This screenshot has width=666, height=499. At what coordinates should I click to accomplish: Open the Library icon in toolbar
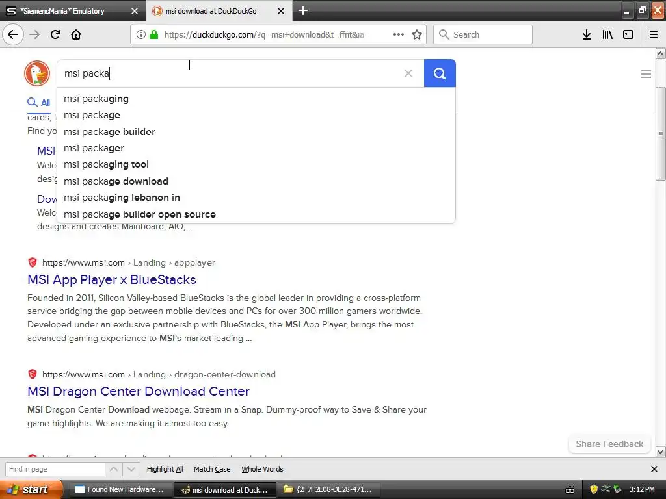pos(607,34)
